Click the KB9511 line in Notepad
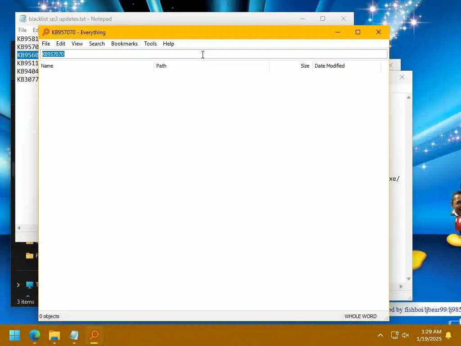461x346 pixels. click(27, 63)
